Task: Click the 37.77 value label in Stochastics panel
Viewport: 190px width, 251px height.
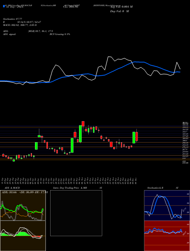Action: pos(185,210)
